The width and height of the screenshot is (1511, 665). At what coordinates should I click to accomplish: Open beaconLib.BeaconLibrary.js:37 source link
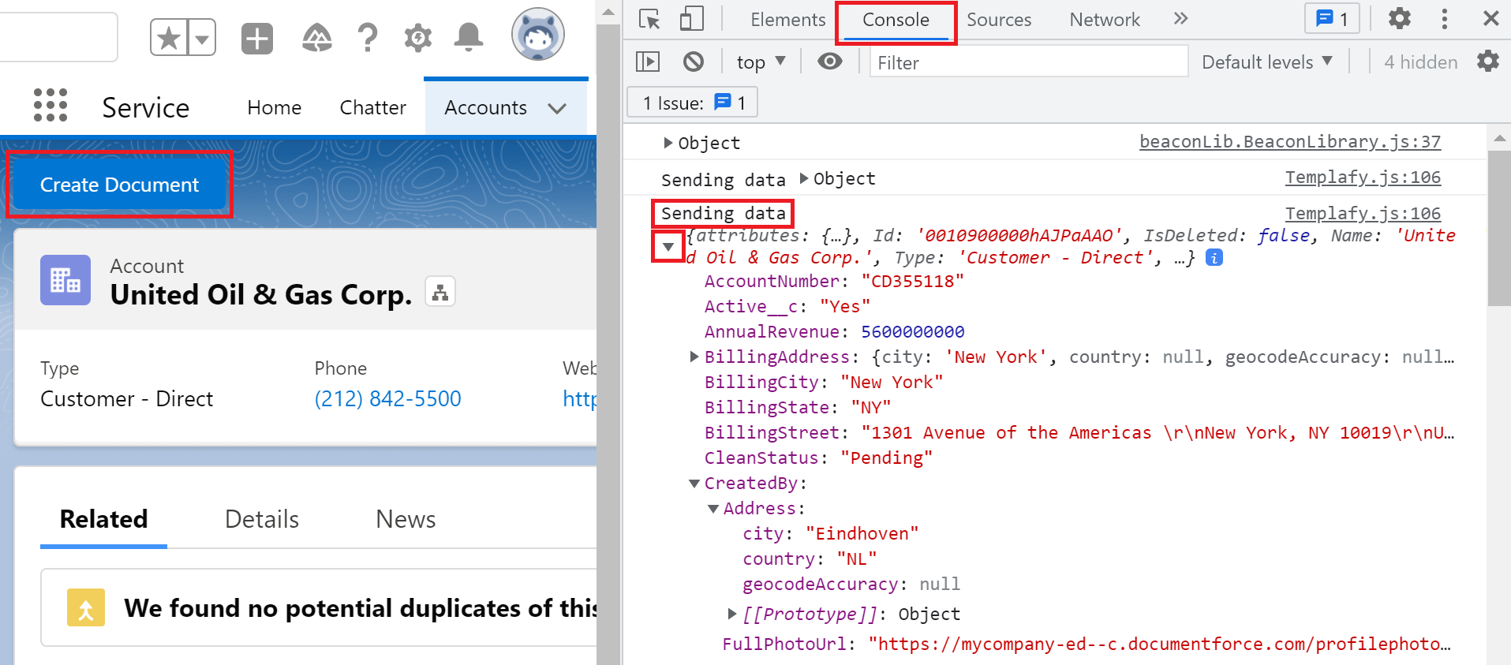coord(1290,142)
